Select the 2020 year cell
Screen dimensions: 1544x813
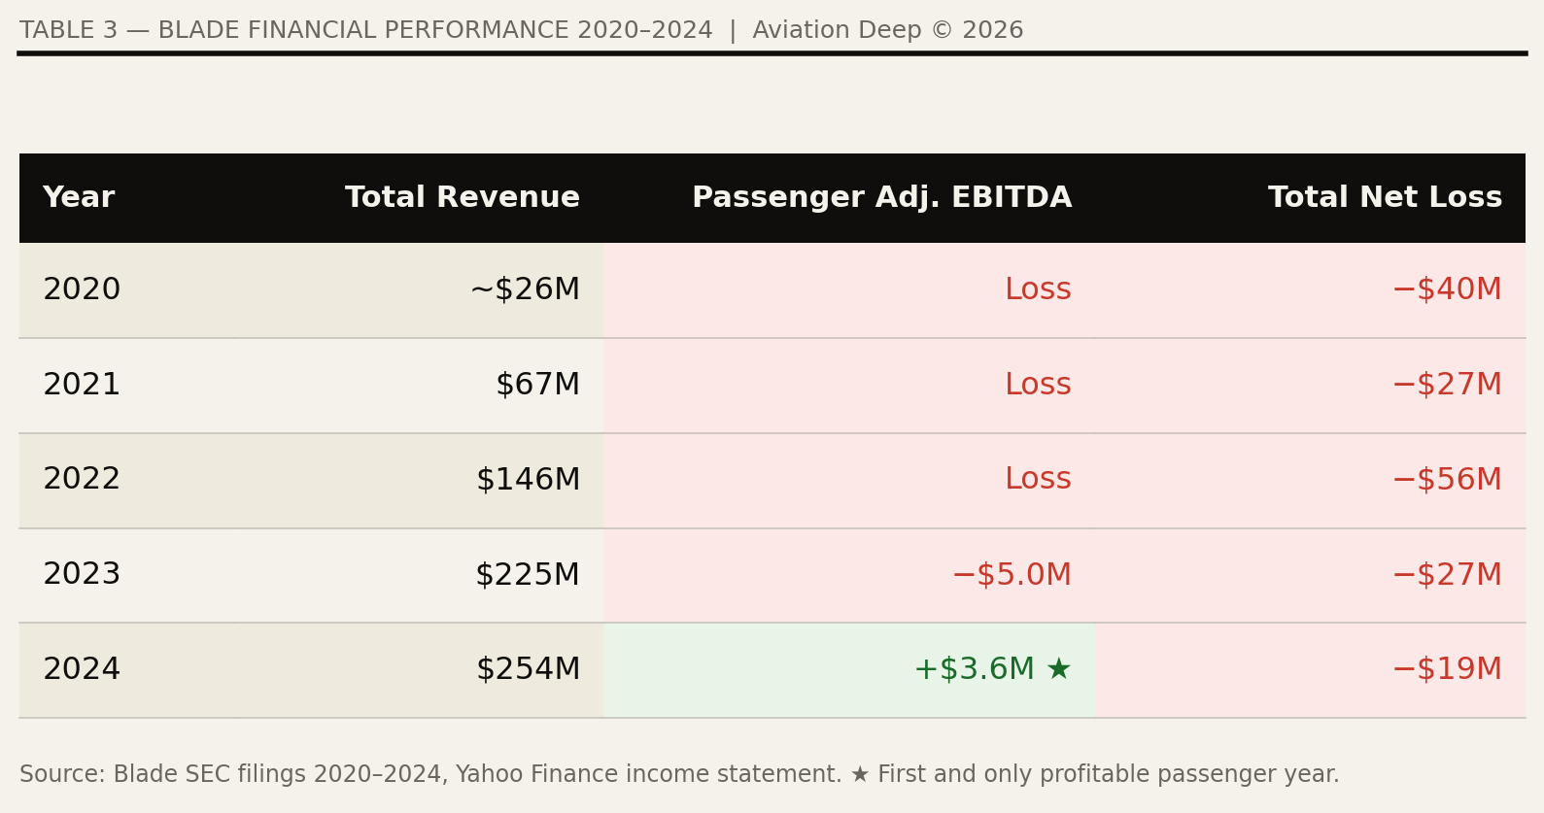82,290
